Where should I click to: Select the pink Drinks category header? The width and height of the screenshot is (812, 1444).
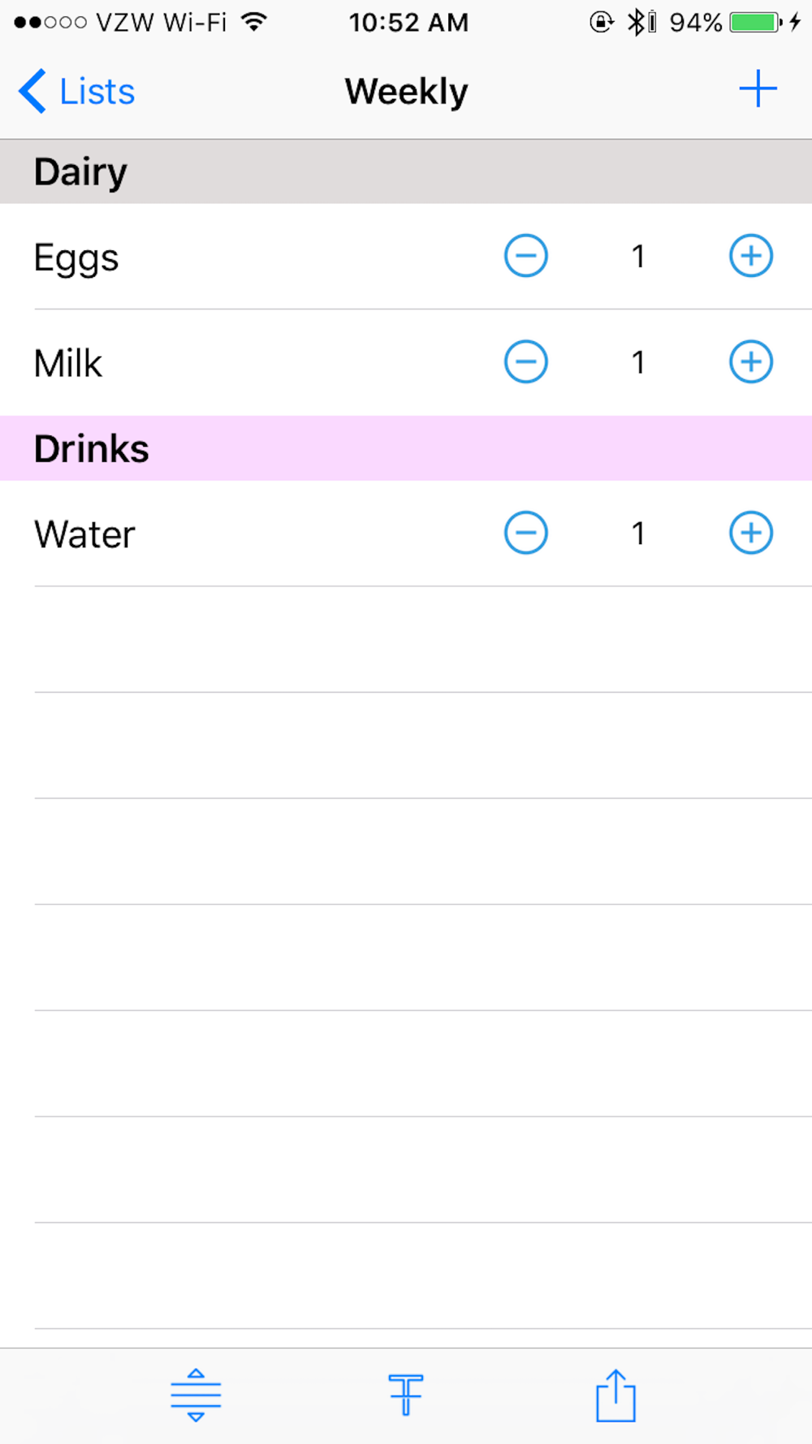click(x=406, y=448)
